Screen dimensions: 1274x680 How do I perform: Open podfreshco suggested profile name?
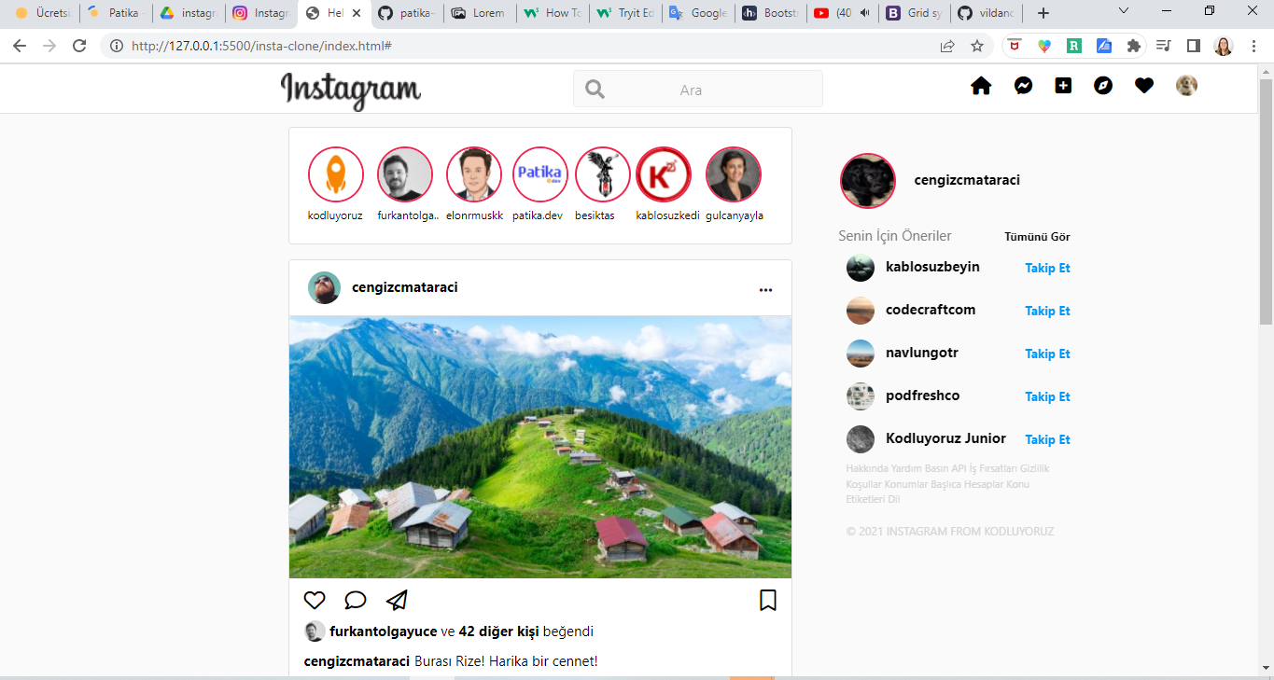pyautogui.click(x=922, y=396)
